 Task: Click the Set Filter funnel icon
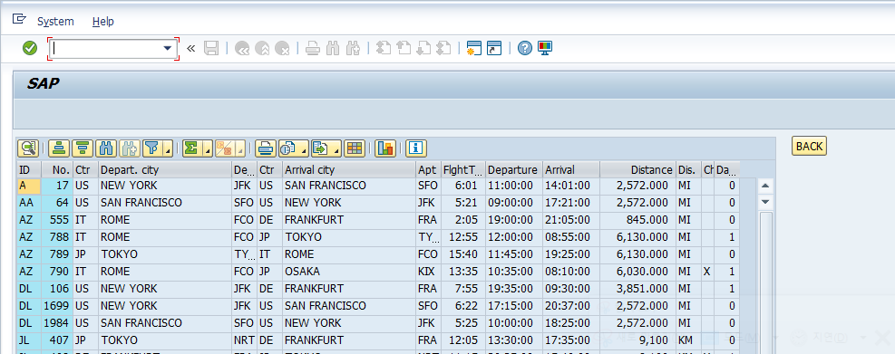click(151, 148)
